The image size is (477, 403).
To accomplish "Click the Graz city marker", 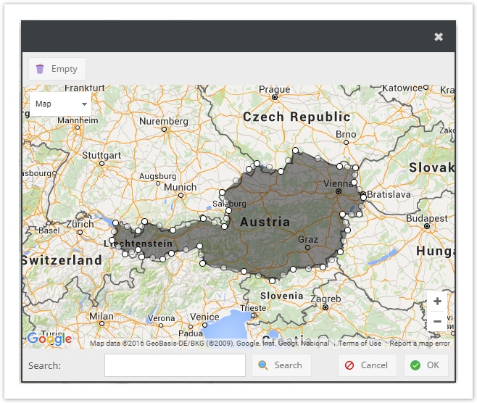I will pyautogui.click(x=307, y=247).
